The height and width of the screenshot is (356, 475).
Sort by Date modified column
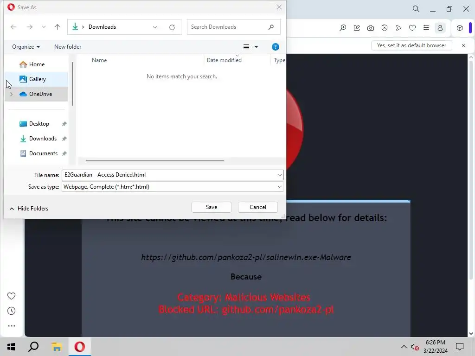(x=224, y=60)
